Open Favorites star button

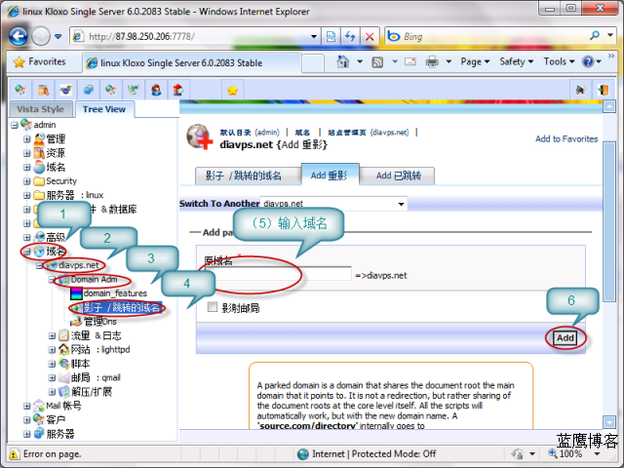click(39, 61)
